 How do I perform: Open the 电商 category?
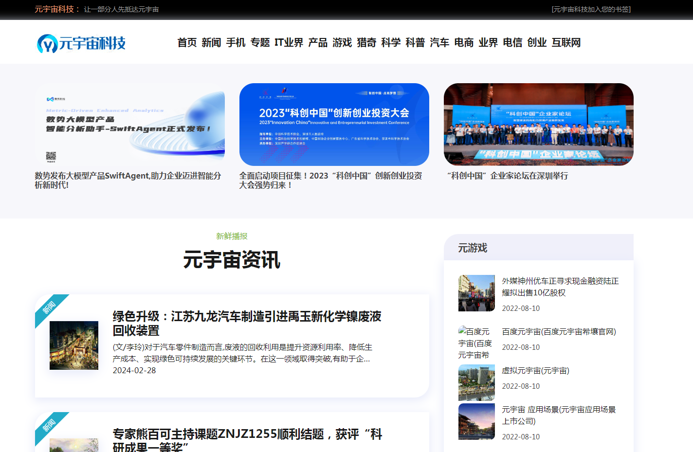pyautogui.click(x=464, y=43)
